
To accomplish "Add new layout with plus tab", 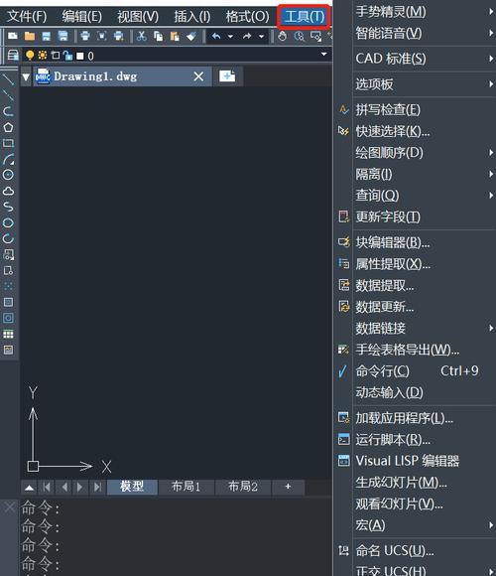I will (x=288, y=487).
